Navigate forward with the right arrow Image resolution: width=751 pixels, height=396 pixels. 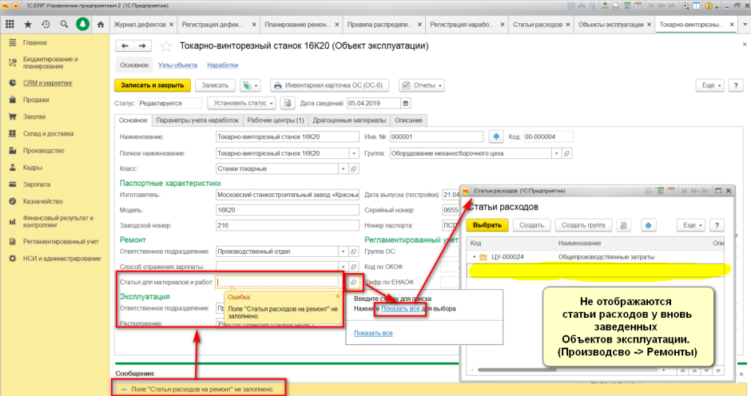[x=142, y=46]
